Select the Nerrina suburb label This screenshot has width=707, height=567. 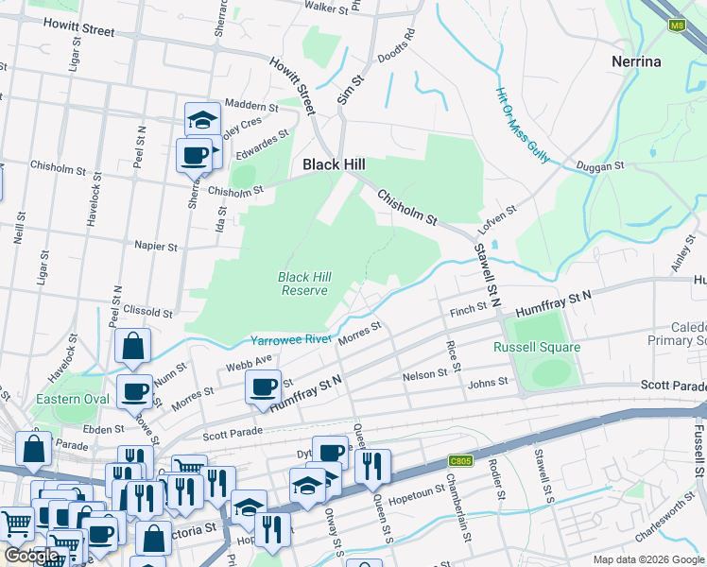636,61
